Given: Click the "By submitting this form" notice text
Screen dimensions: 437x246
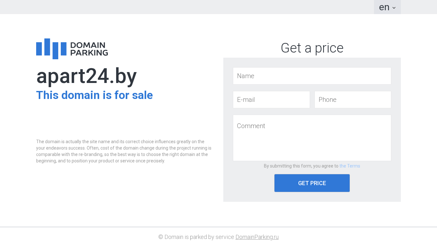Looking at the screenshot, I should coord(301,166).
